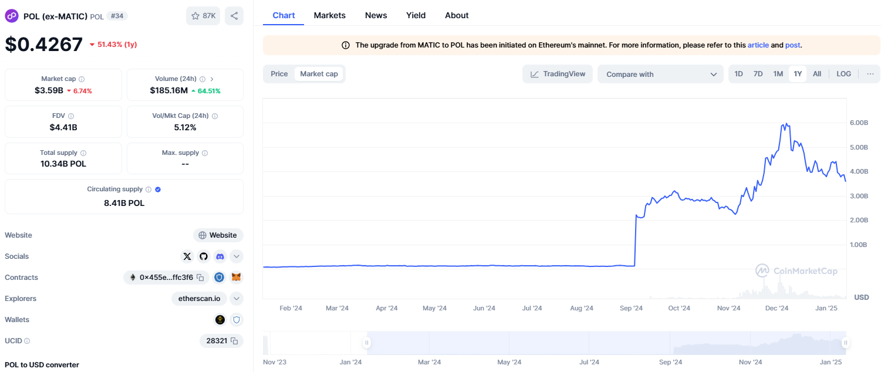
Task: Click the blue shield icon beside contract
Action: (x=220, y=278)
